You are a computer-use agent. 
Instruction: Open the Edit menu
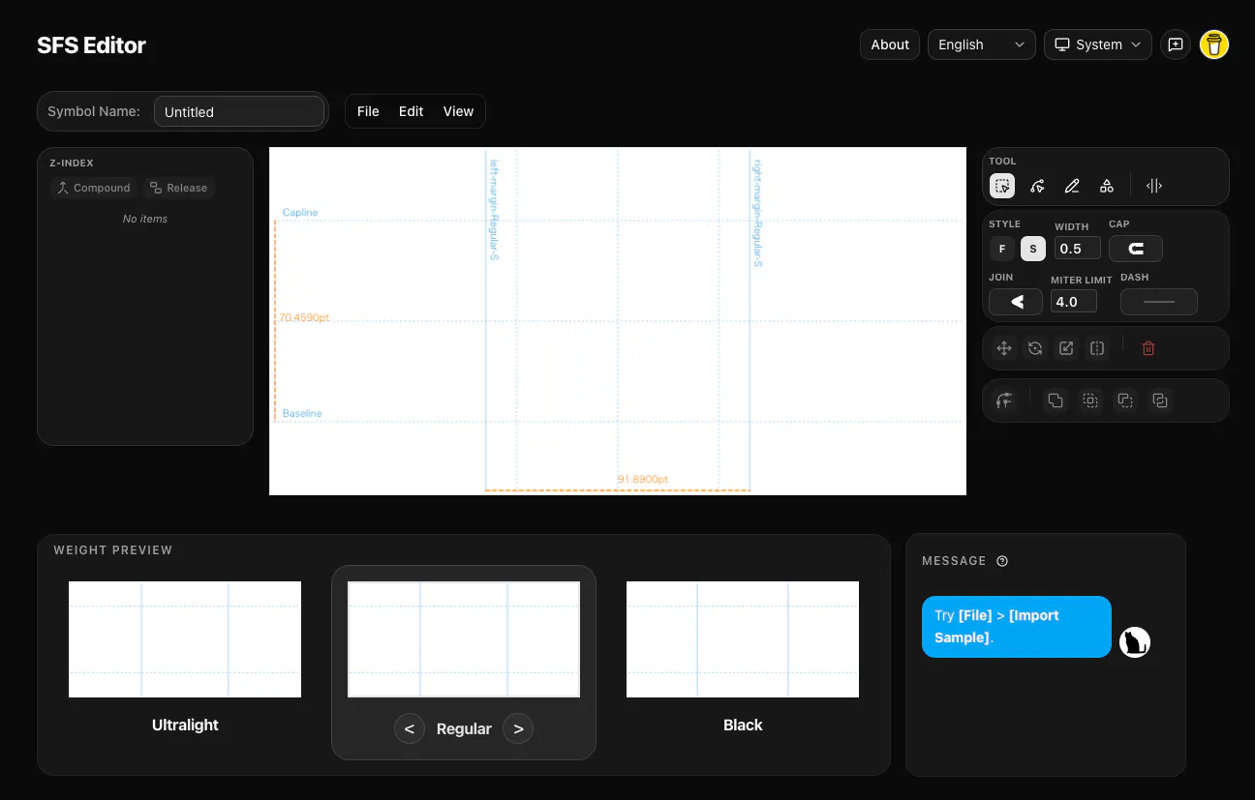(412, 111)
